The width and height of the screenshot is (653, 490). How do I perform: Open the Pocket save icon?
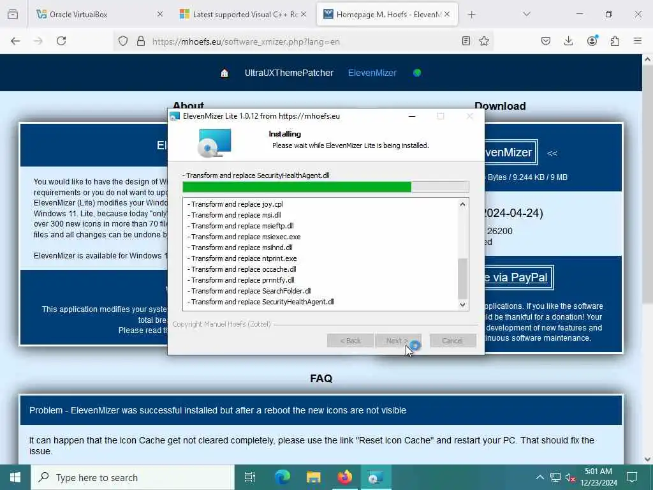546,41
